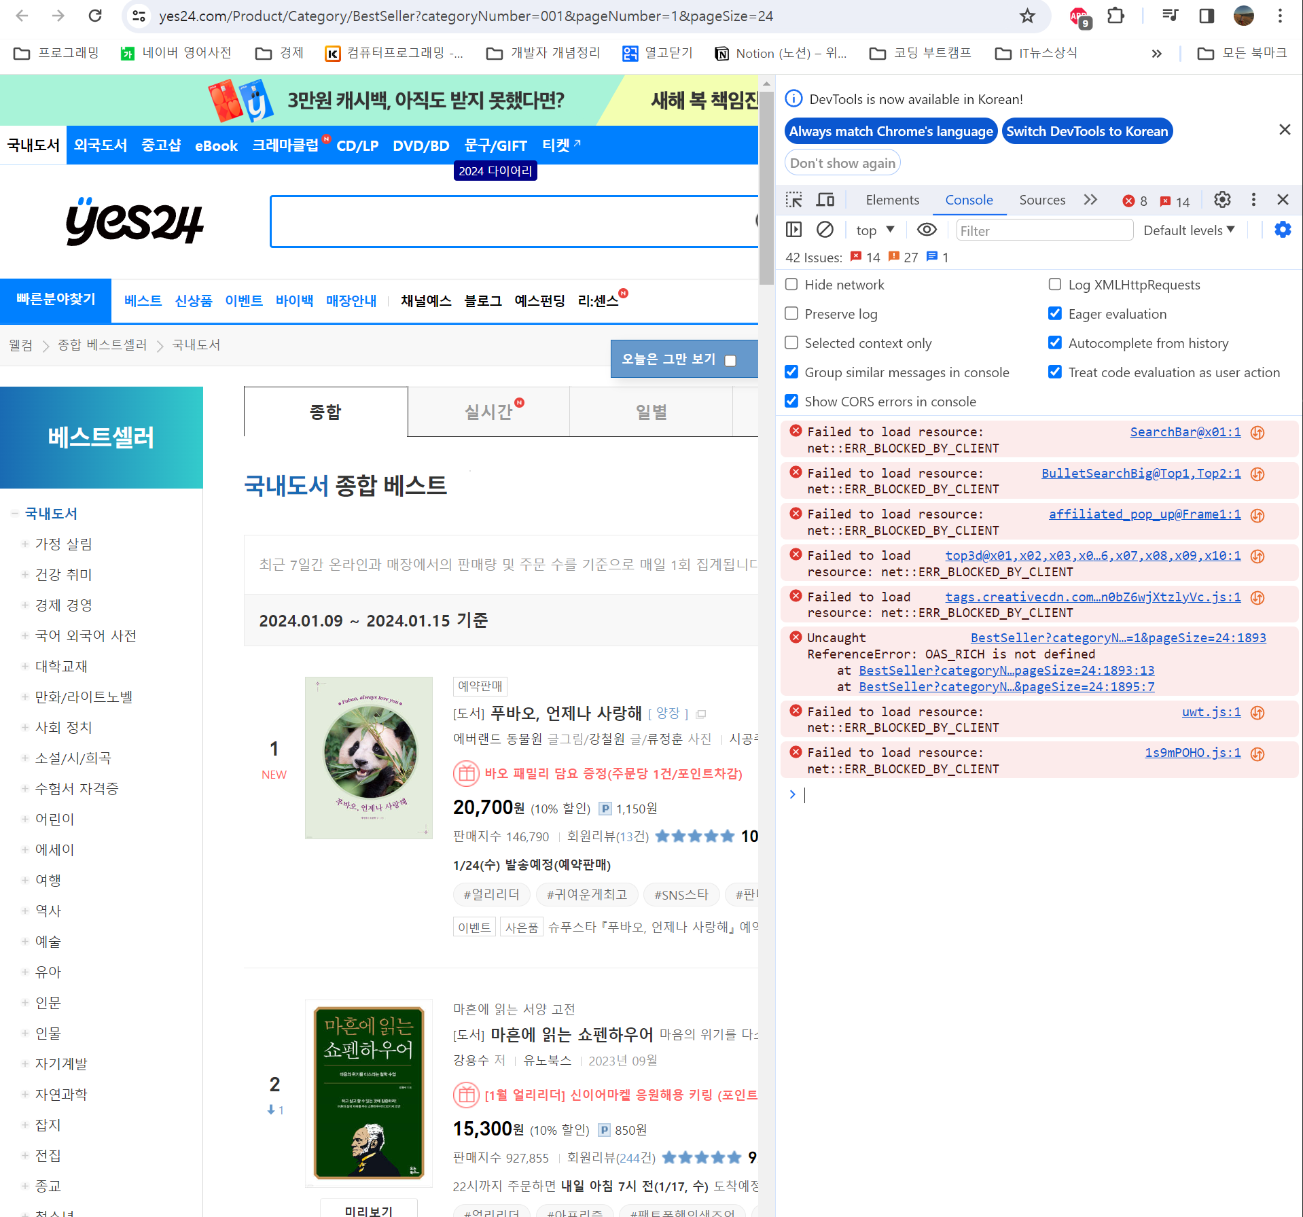Open the eBook menu
The width and height of the screenshot is (1303, 1217).
coord(216,145)
